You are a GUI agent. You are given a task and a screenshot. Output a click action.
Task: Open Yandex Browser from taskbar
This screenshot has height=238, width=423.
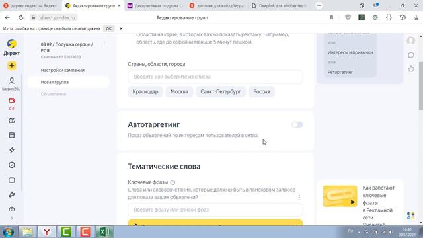47,232
